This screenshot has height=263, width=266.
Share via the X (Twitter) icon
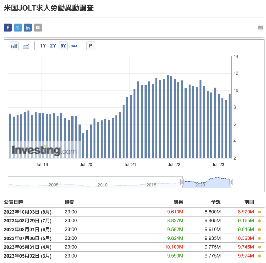[x=18, y=28]
